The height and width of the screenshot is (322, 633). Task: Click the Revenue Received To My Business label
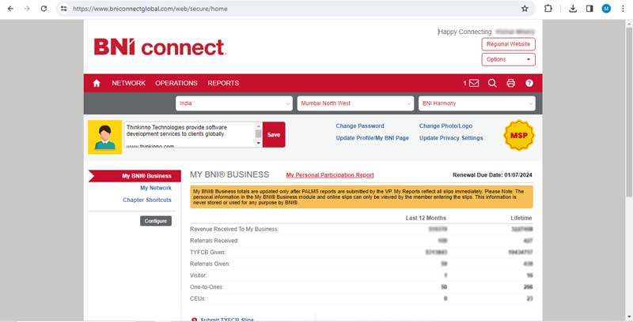tap(234, 230)
